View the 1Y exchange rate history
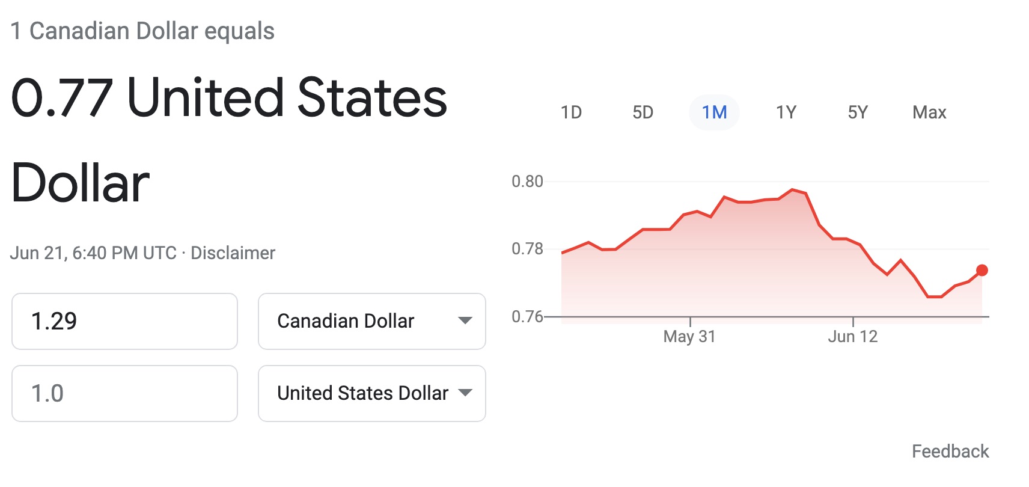Screen dimensions: 1029x487 pyautogui.click(x=786, y=112)
